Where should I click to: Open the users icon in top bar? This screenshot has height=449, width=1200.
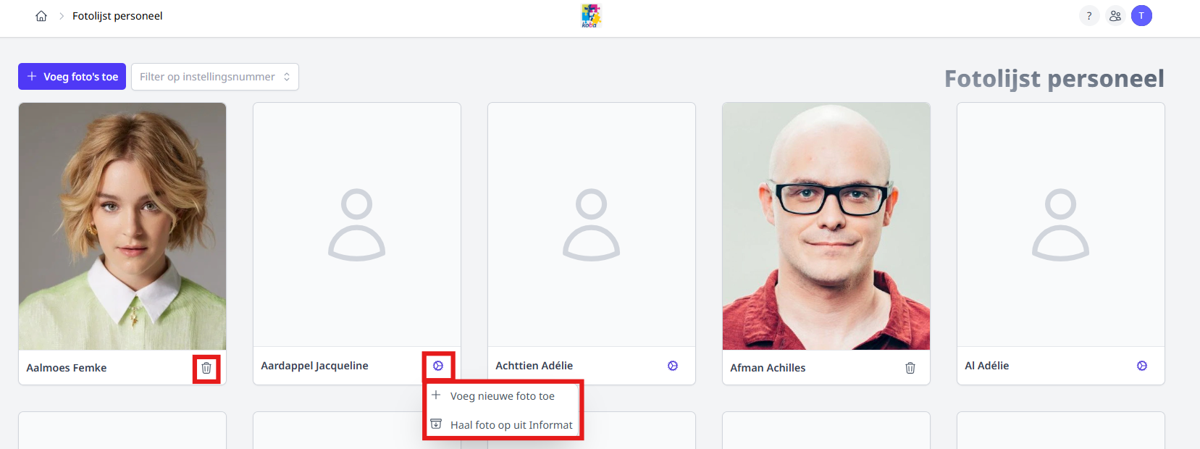pyautogui.click(x=1115, y=16)
